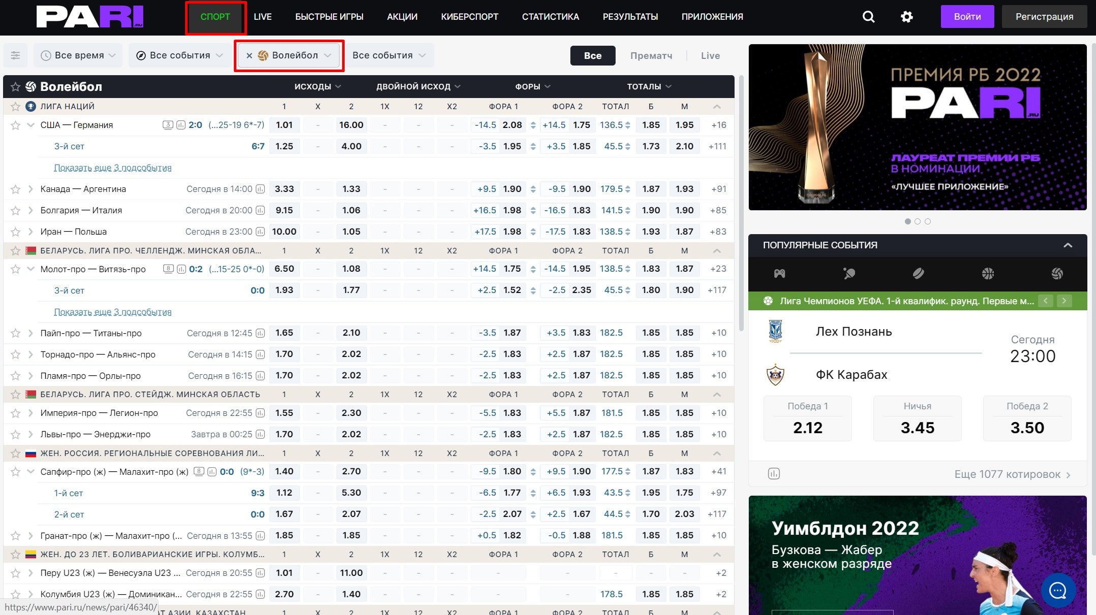Expand the Канада — Аргентина match row
Screen dimensions: 1096x615
click(31, 189)
